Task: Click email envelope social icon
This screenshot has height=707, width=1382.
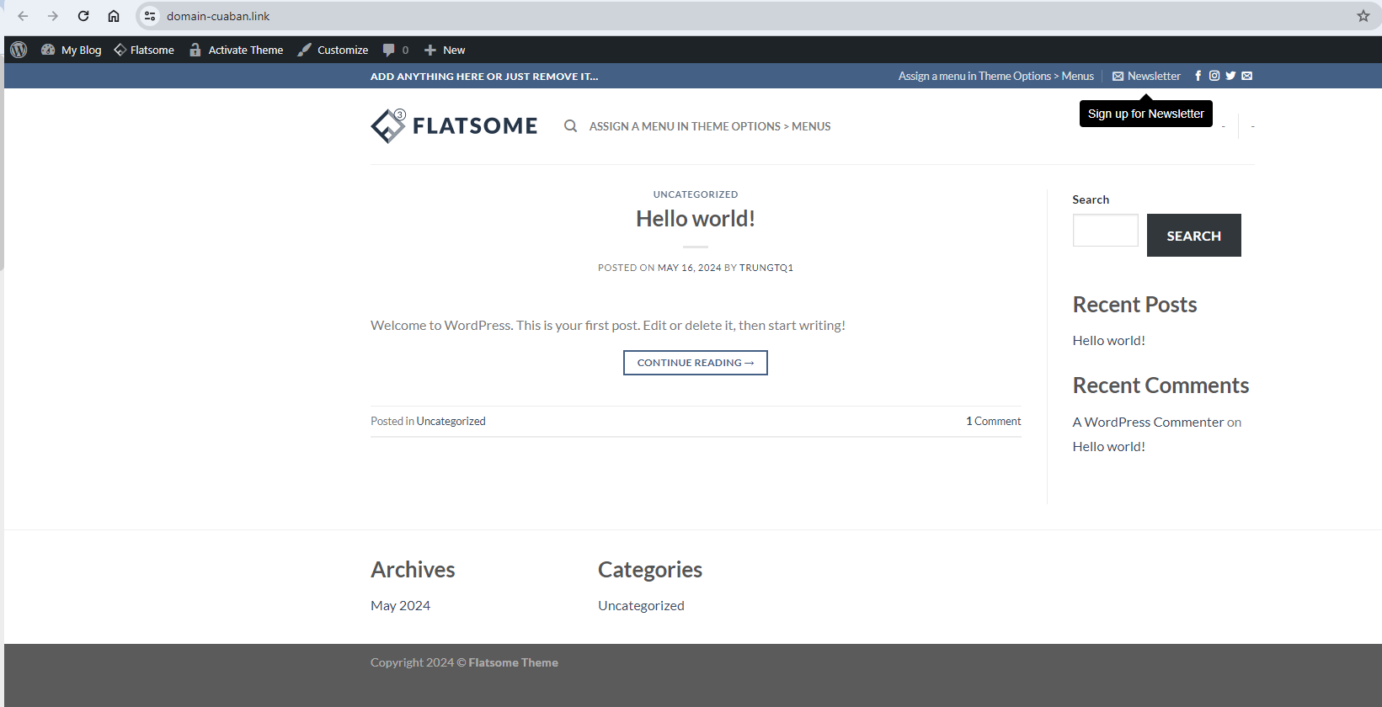Action: (x=1247, y=76)
